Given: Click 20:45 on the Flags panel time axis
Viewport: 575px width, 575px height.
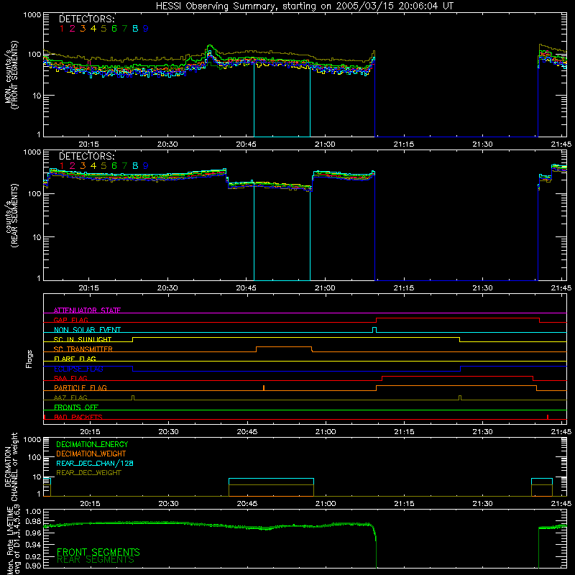Looking at the screenshot, I should 247,432.
